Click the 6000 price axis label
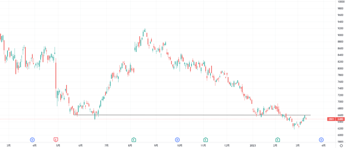This screenshot has width=346, height=148. (341, 135)
